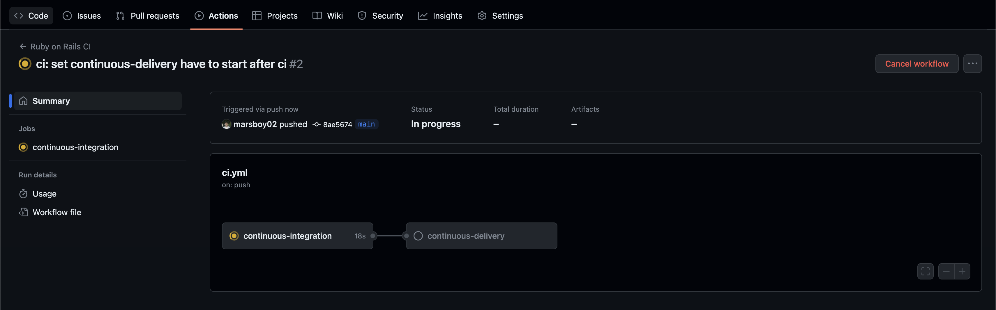
Task: Click the 'In progress' status text
Action: coord(435,124)
